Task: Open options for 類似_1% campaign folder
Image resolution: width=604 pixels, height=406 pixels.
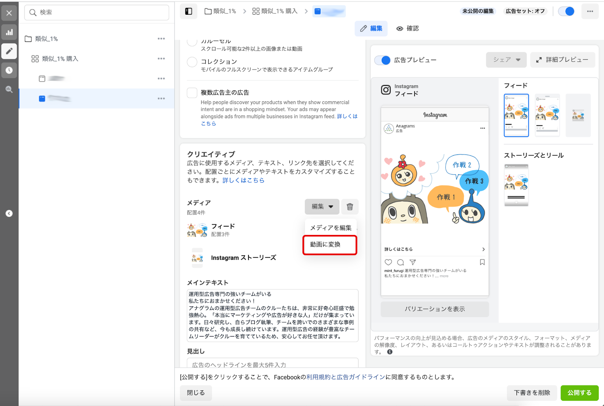Action: coord(161,39)
